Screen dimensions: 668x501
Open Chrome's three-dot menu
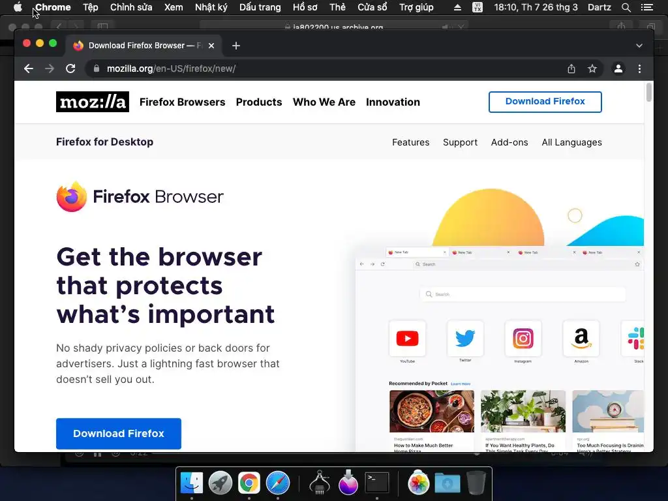tap(639, 68)
